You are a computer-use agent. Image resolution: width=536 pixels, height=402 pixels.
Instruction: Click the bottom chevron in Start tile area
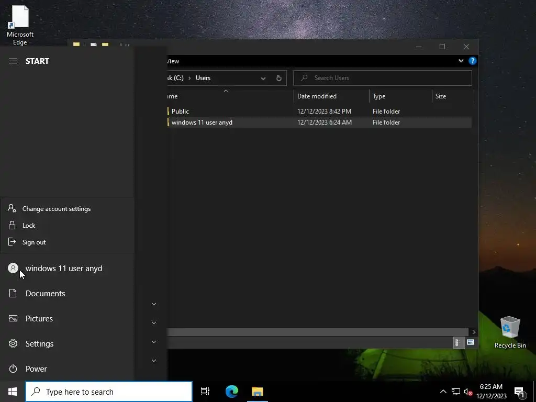[x=154, y=360]
